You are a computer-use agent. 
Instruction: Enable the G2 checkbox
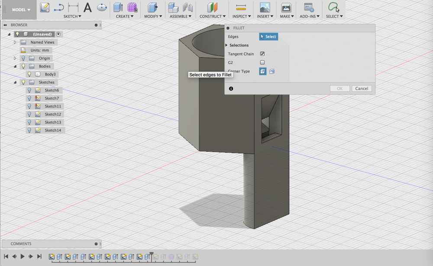click(x=262, y=62)
